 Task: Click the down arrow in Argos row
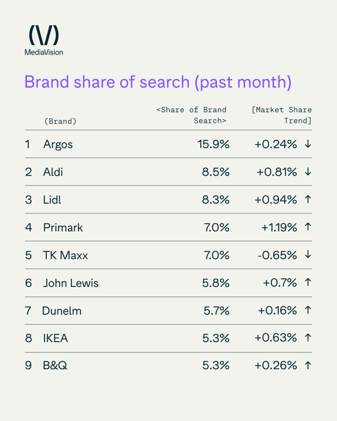307,144
